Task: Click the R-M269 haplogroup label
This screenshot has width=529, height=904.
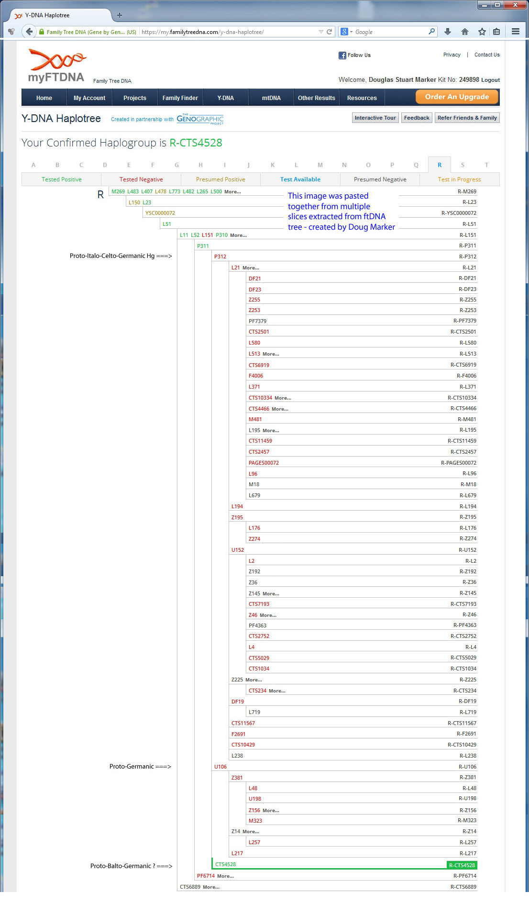Action: click(467, 191)
